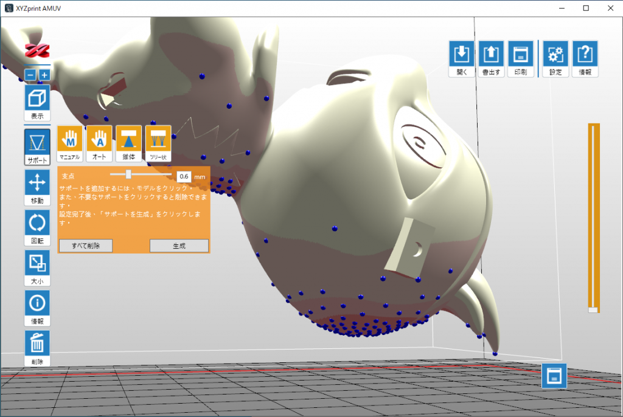The height and width of the screenshot is (417, 623).
Task: Open the 表示 (view) cube tool
Action: click(x=37, y=103)
